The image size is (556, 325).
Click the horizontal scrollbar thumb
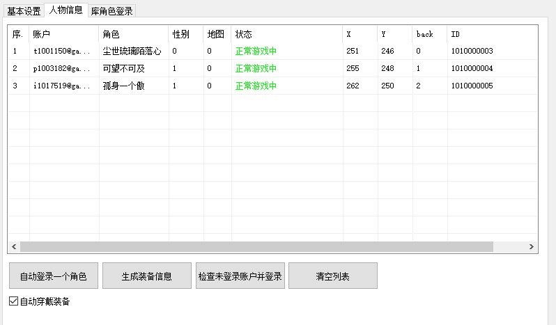pyautogui.click(x=256, y=247)
